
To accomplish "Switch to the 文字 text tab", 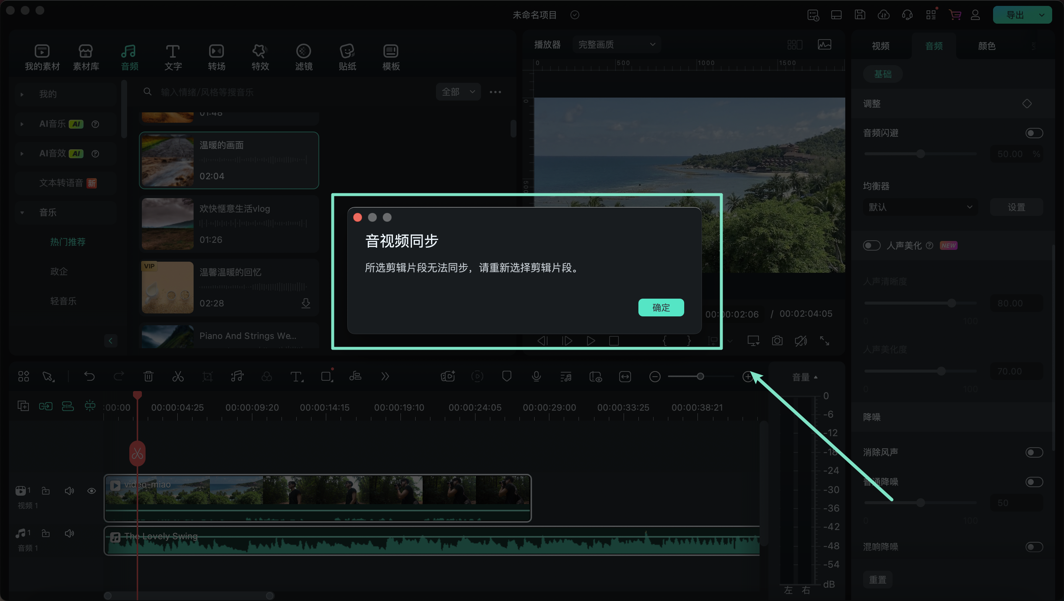I will coord(173,57).
